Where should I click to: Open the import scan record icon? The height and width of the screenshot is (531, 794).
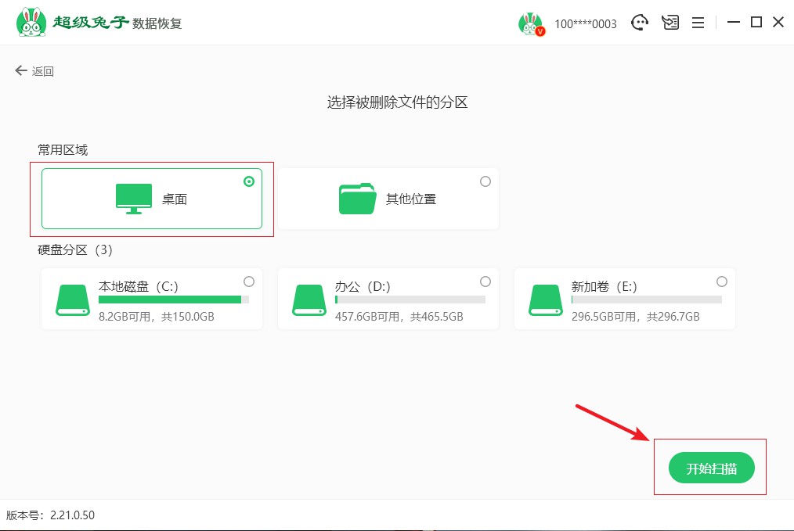[x=669, y=23]
